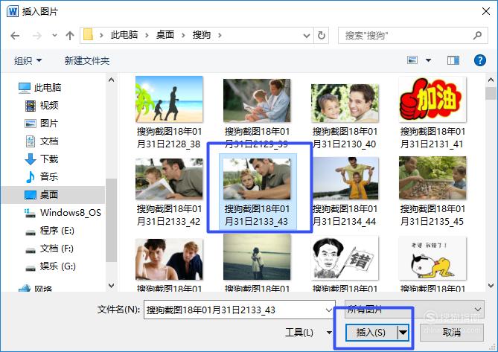Screen dimensions: 498x352
Task: Open 文档 (F:) drive
Action: 49,249
